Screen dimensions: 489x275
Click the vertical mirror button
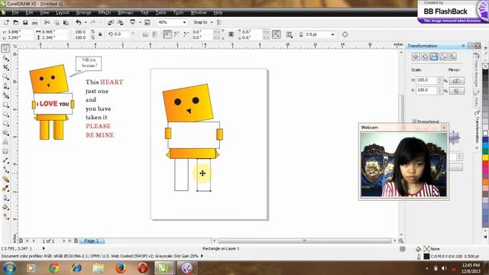457,91
